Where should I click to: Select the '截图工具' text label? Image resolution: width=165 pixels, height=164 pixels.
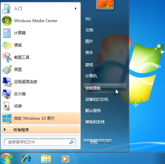tap(22, 57)
